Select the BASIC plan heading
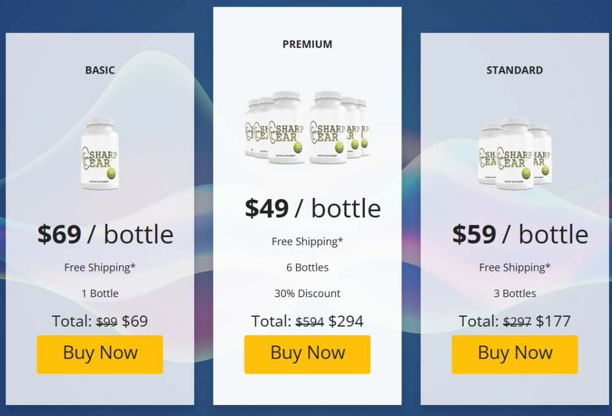The width and height of the screenshot is (612, 416). (x=100, y=70)
